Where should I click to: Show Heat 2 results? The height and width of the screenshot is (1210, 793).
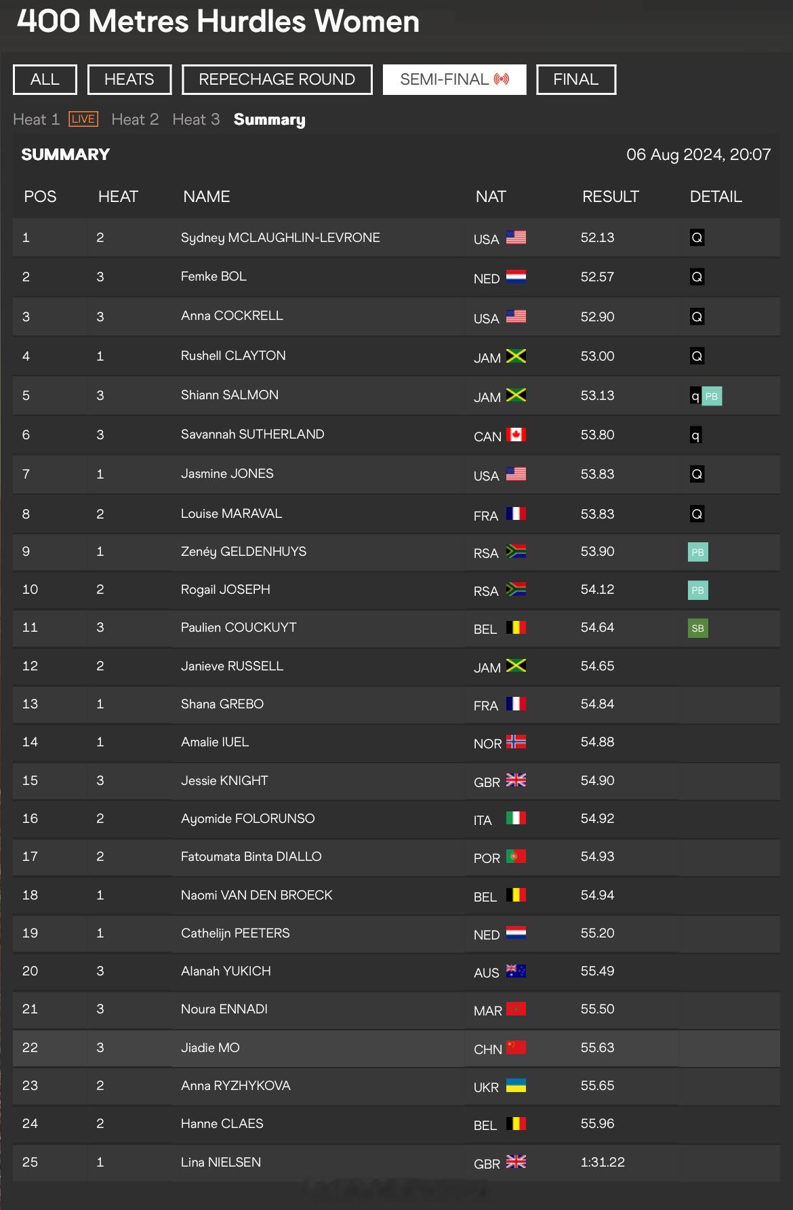coord(135,119)
